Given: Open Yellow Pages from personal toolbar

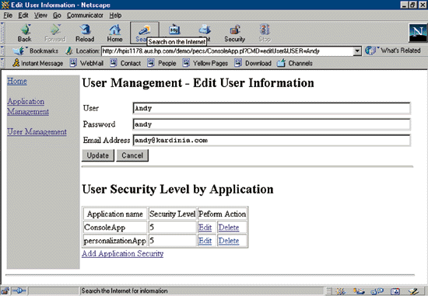Looking at the screenshot, I should 205,63.
